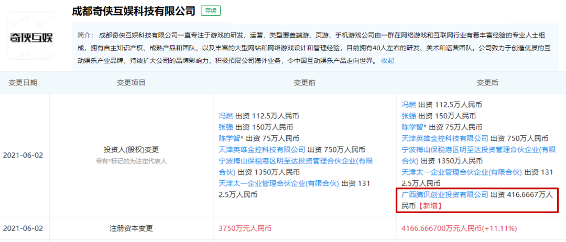Click the 4166.666700万元人民币(+11.11%) value
The height and width of the screenshot is (242, 566).
459,228
